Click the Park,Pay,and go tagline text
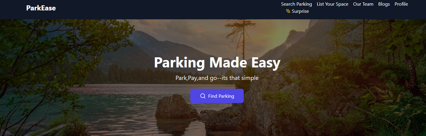Screen dimensions: 426x136 217,78
